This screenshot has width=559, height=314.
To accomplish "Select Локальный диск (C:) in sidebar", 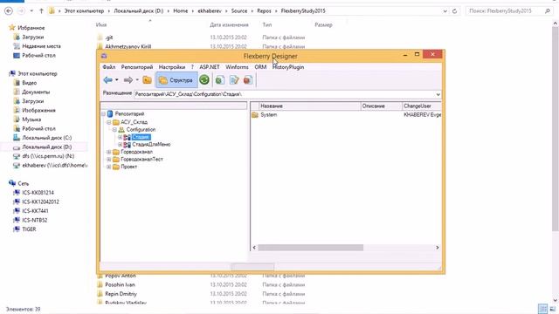I will pyautogui.click(x=46, y=138).
